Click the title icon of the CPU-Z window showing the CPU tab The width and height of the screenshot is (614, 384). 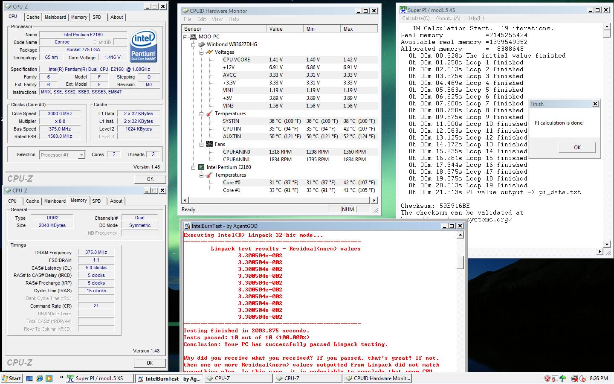8,6
